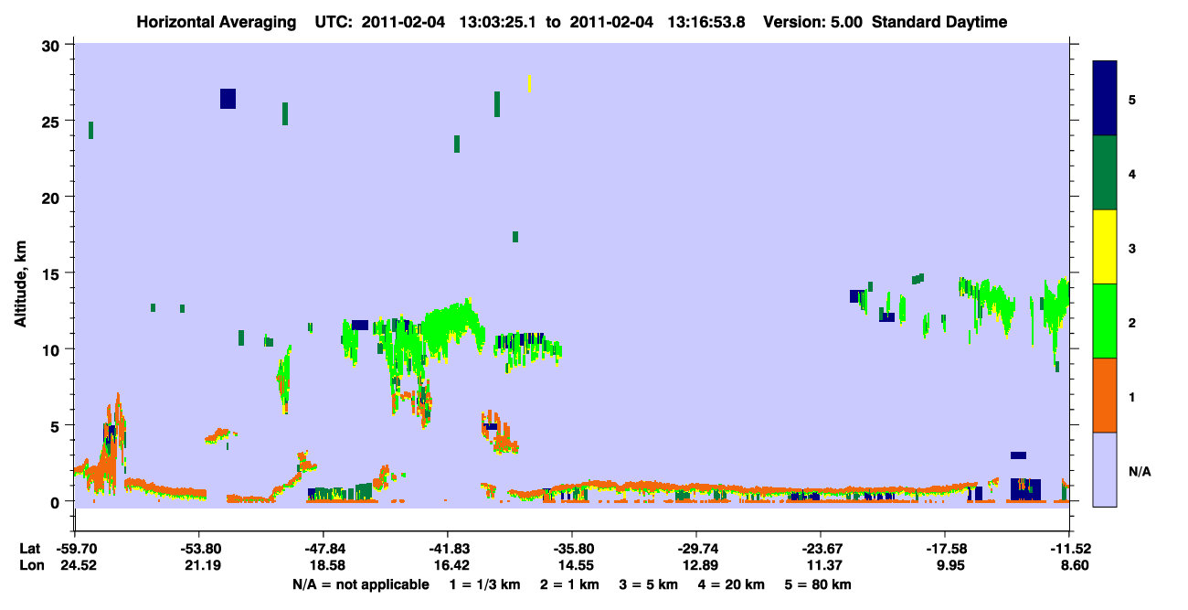1188x610 pixels.
Task: Click the 'Lon' row label
Action: [30, 565]
